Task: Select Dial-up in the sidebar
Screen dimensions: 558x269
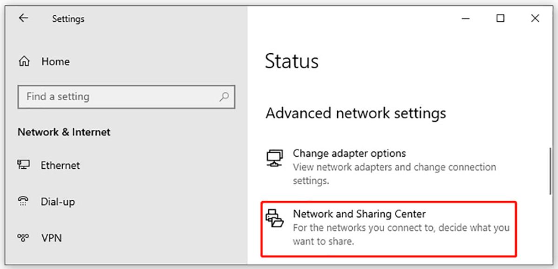Action: [x=58, y=202]
